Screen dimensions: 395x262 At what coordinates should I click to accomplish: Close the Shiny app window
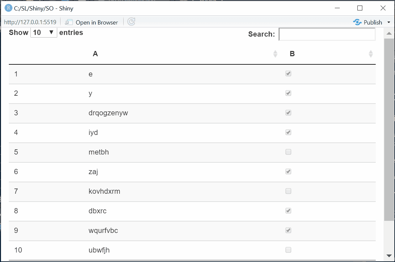pos(383,8)
